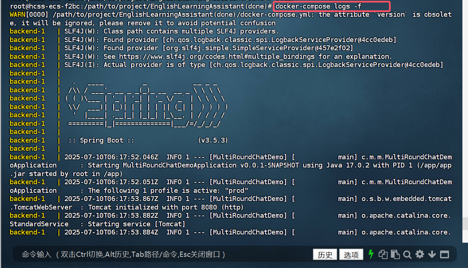Viewport: 468px width, 268px height.
Task: Click 'Tomcat initialized with port 8080 (http)' text
Action: tap(166, 207)
